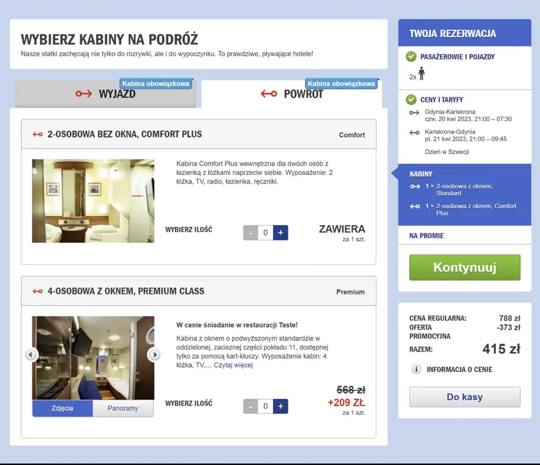Increase Comfort Plus cabin quantity with plus
Viewport: 540px width, 465px height.
280,232
